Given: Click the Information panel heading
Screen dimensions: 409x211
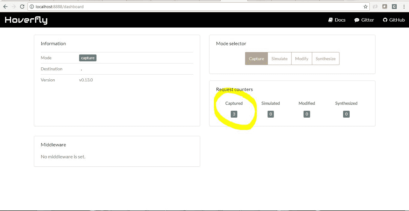Looking at the screenshot, I should pyautogui.click(x=53, y=43).
